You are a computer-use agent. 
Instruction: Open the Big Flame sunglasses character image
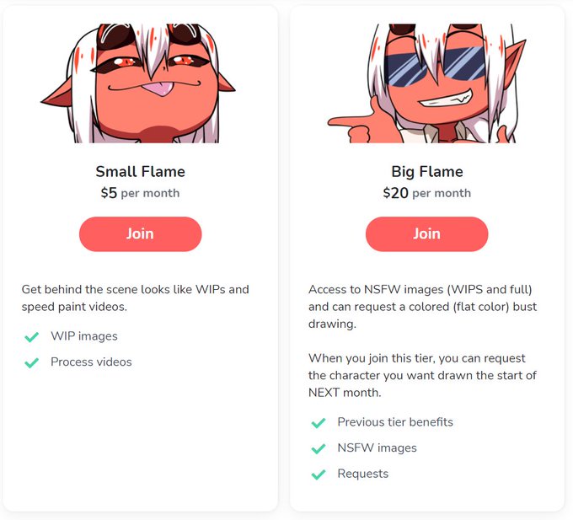pos(427,83)
